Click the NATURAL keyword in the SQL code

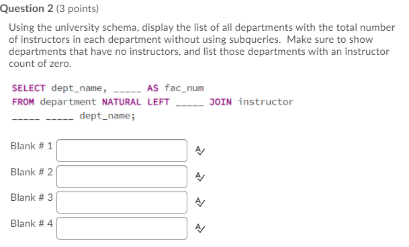point(122,102)
